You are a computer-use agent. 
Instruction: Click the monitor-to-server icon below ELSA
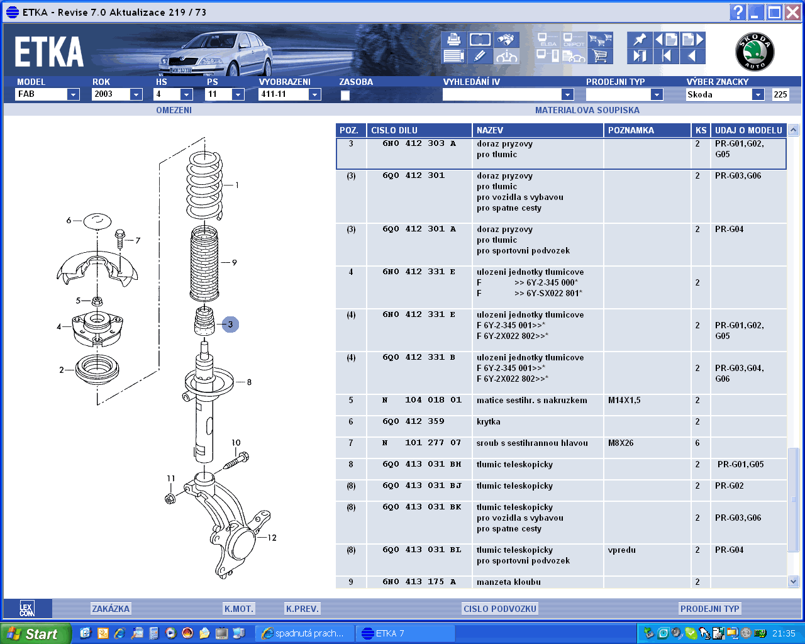tap(548, 56)
